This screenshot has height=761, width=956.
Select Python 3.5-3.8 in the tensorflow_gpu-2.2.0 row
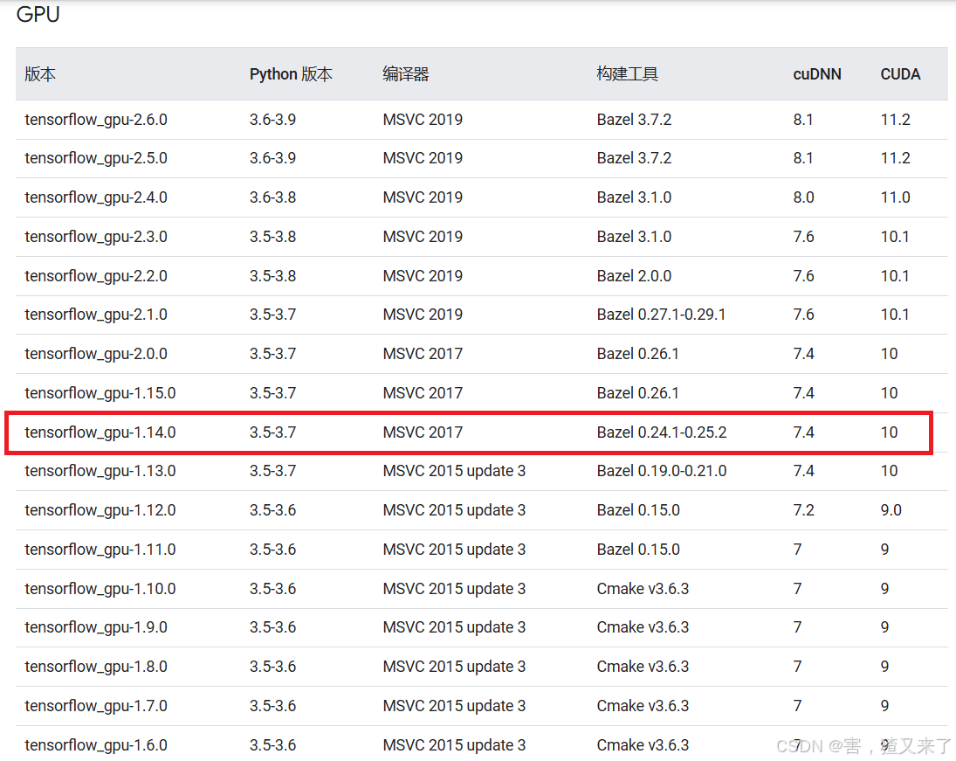(272, 276)
